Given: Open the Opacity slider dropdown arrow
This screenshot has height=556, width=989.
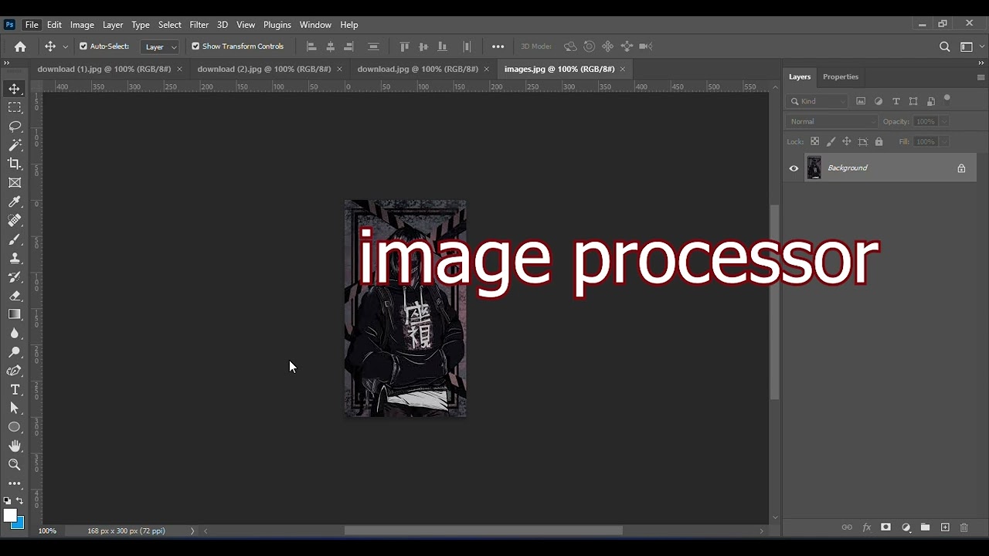Looking at the screenshot, I should (944, 121).
